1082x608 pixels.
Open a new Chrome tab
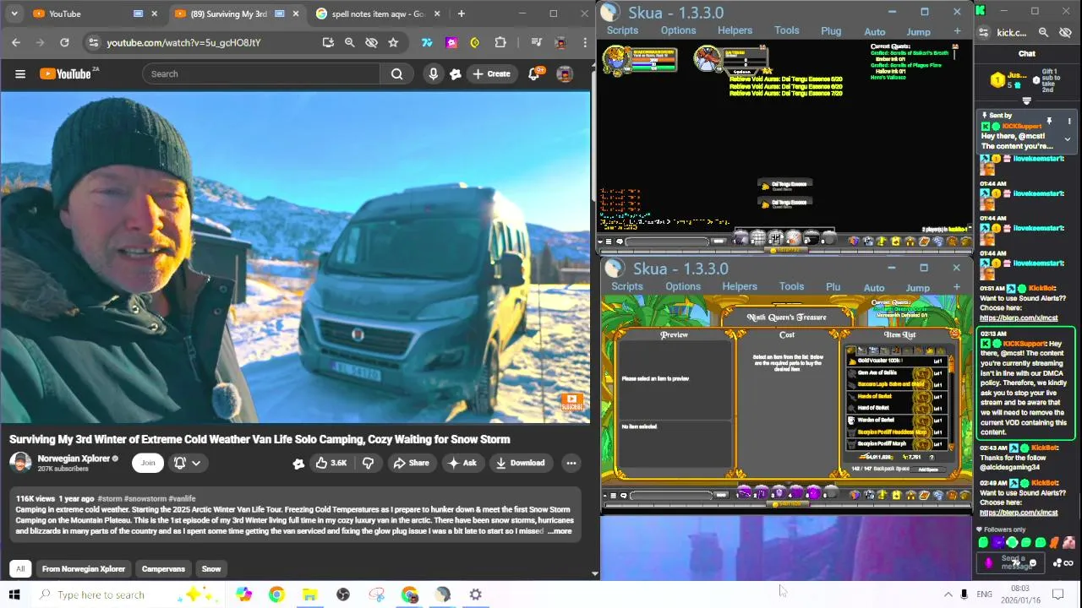[x=461, y=14]
